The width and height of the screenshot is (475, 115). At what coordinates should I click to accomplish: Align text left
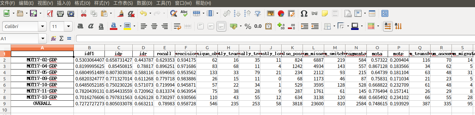[x=144, y=26]
